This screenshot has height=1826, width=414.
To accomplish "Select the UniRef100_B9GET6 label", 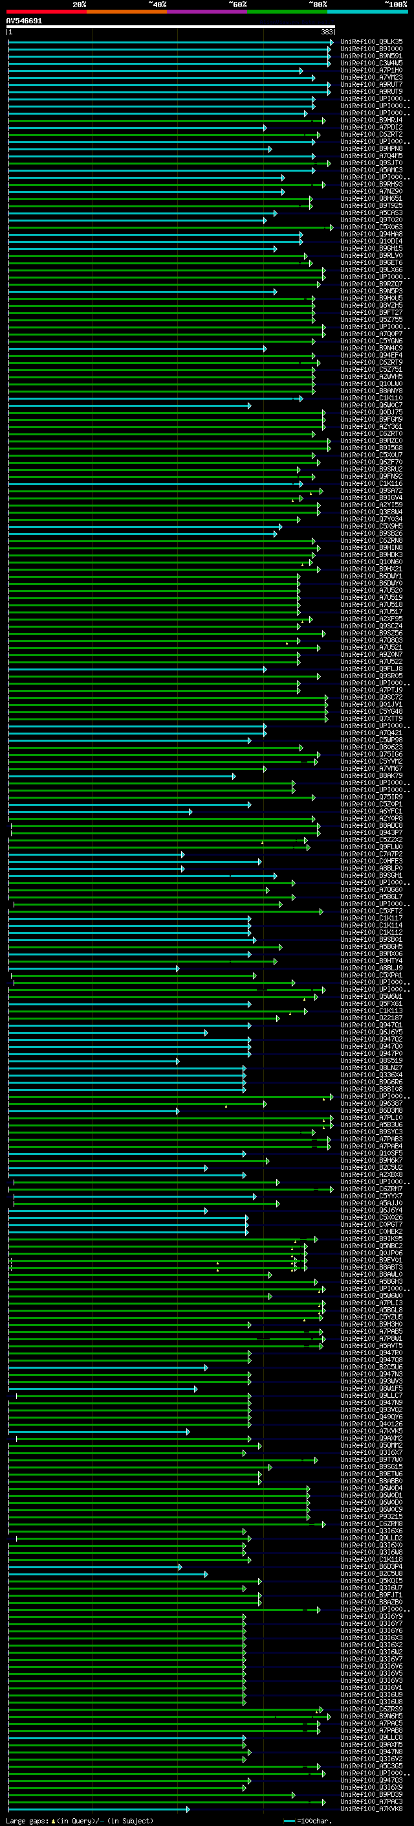I will pos(371,262).
